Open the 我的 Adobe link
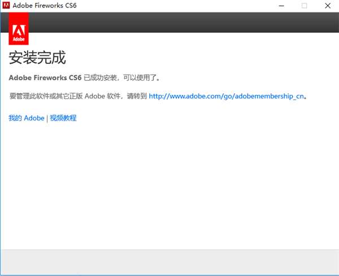 point(26,118)
